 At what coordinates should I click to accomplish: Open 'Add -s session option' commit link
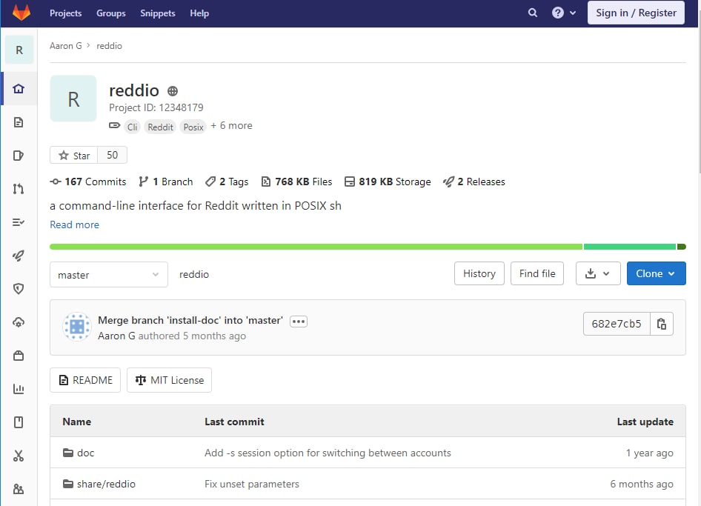[328, 453]
